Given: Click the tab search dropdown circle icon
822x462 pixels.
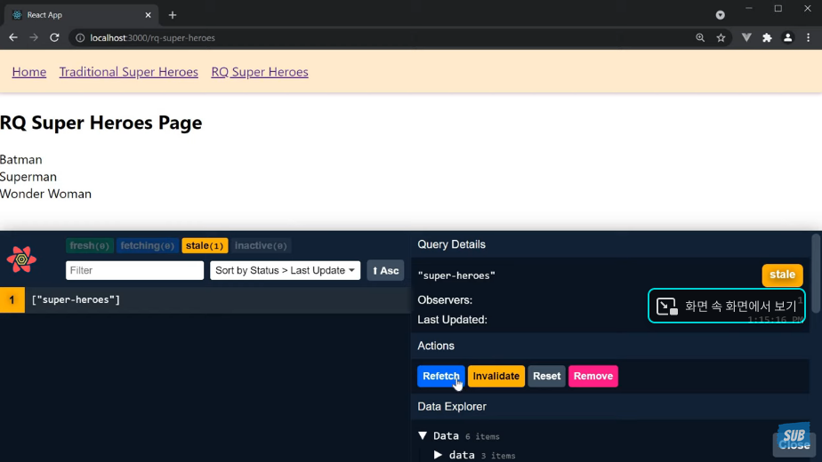Looking at the screenshot, I should tap(721, 15).
